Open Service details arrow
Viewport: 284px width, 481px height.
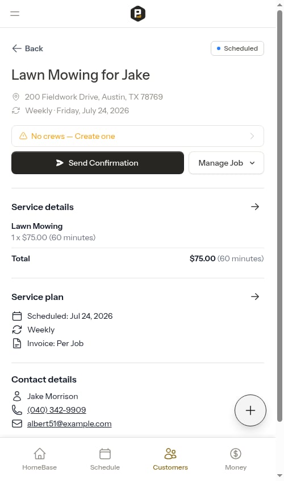255,207
